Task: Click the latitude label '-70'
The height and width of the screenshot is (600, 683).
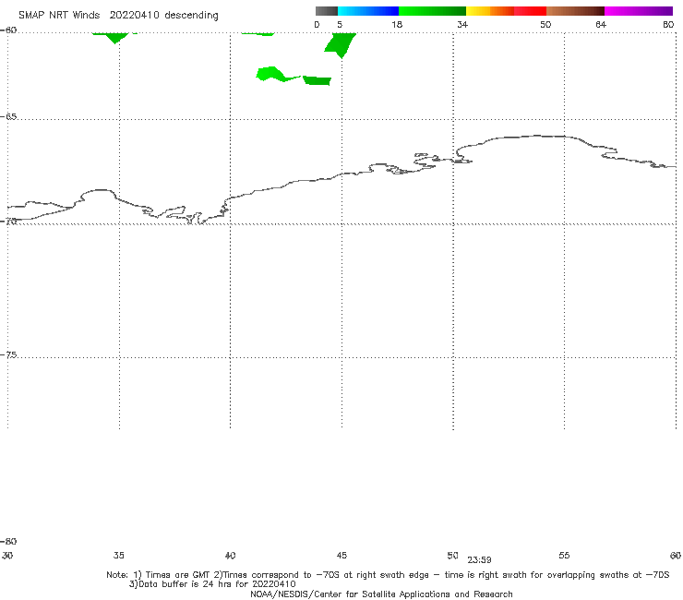Action: 8,221
